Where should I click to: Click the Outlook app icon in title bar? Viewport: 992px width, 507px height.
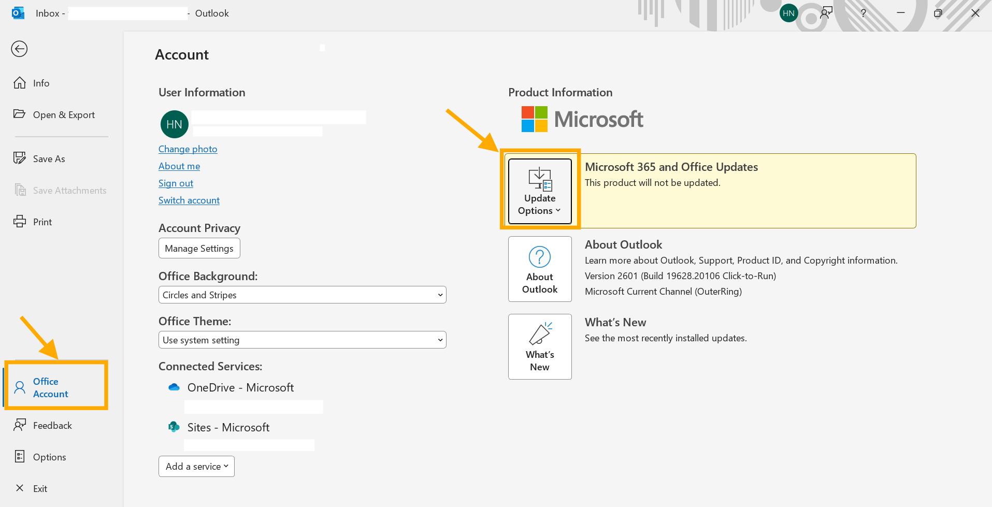[18, 13]
